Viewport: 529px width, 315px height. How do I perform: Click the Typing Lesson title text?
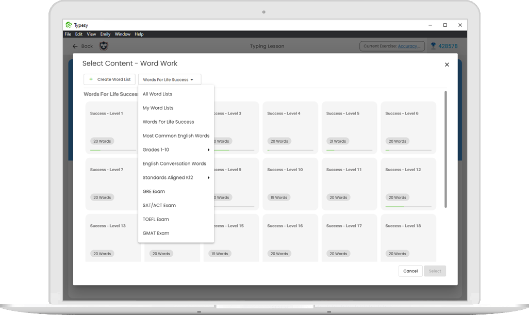[267, 46]
